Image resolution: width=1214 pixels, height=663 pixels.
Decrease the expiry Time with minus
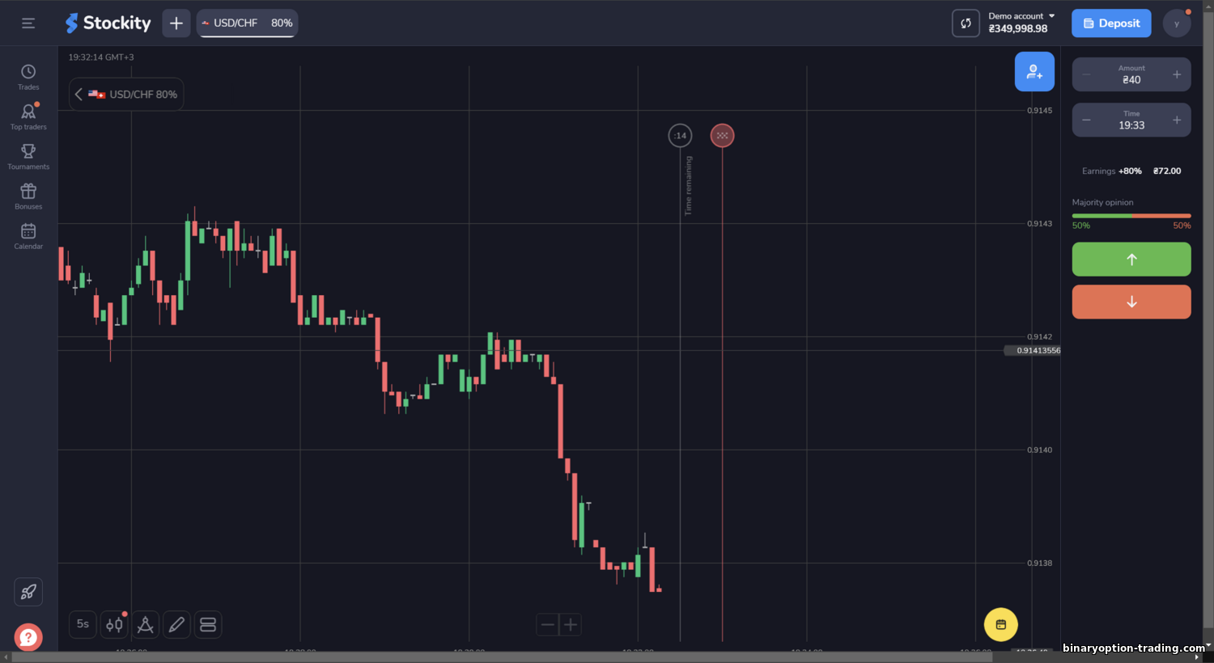coord(1086,120)
